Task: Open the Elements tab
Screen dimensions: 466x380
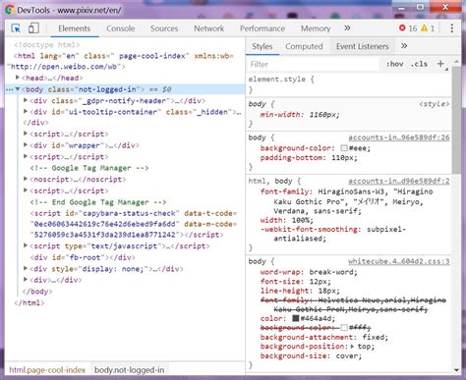Action: point(74,28)
